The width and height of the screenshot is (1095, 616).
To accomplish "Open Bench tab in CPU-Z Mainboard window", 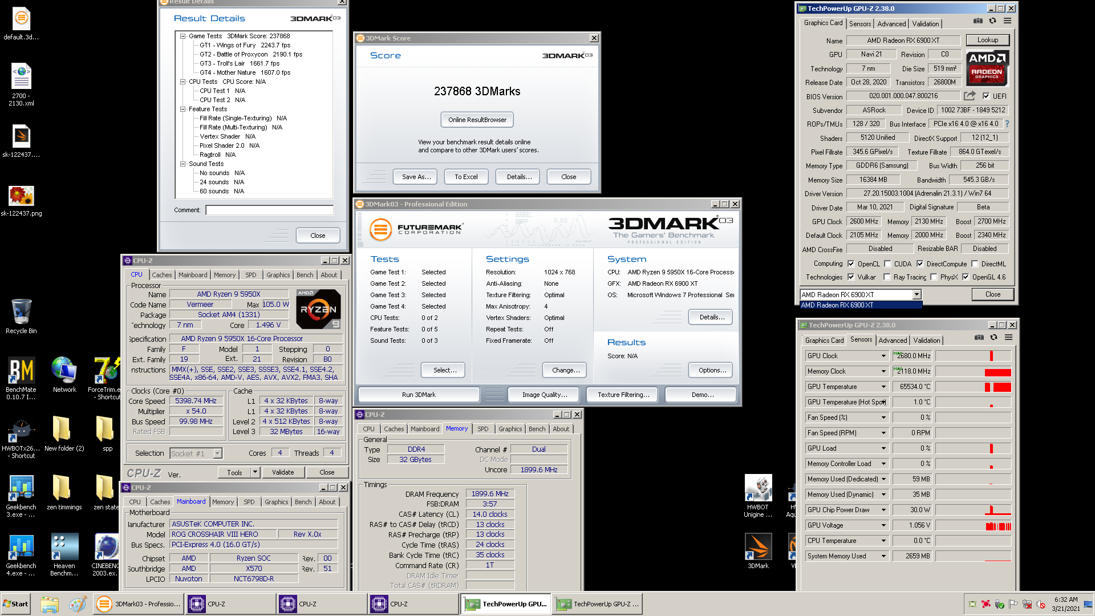I will point(303,502).
